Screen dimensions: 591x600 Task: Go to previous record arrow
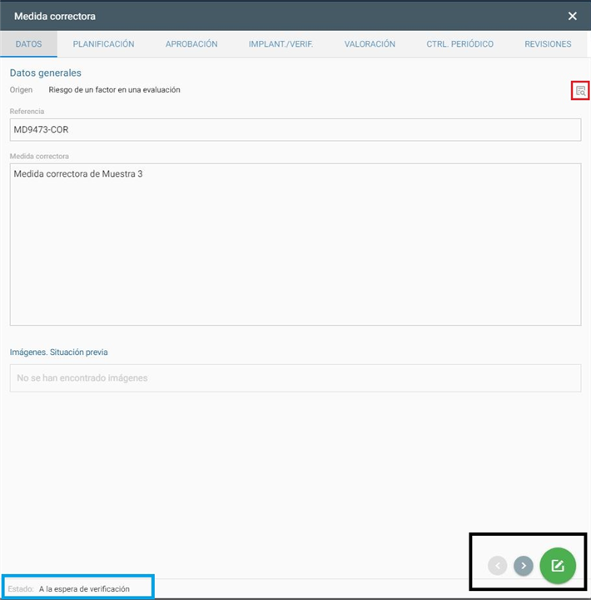click(498, 566)
